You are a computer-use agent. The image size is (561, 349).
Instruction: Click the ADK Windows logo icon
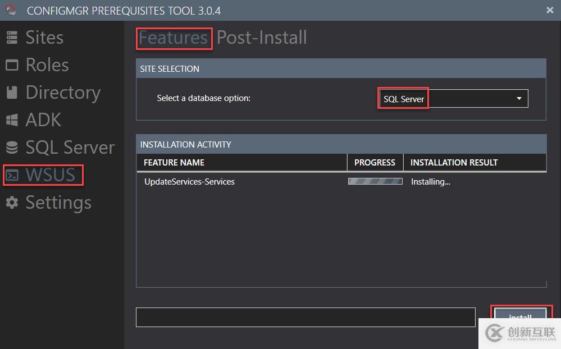point(12,120)
